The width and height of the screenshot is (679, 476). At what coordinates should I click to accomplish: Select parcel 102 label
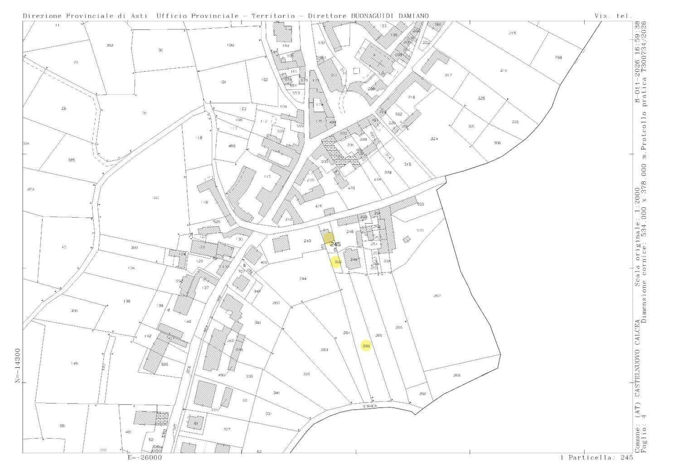[x=264, y=80]
